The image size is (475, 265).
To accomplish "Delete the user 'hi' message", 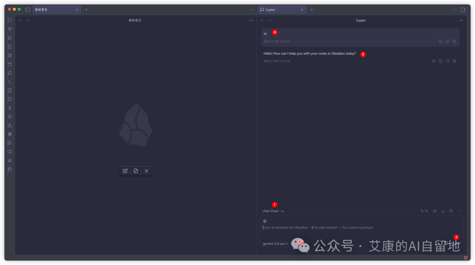I will click(x=454, y=41).
